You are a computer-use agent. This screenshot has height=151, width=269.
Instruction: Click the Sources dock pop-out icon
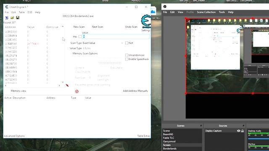coord(243,126)
